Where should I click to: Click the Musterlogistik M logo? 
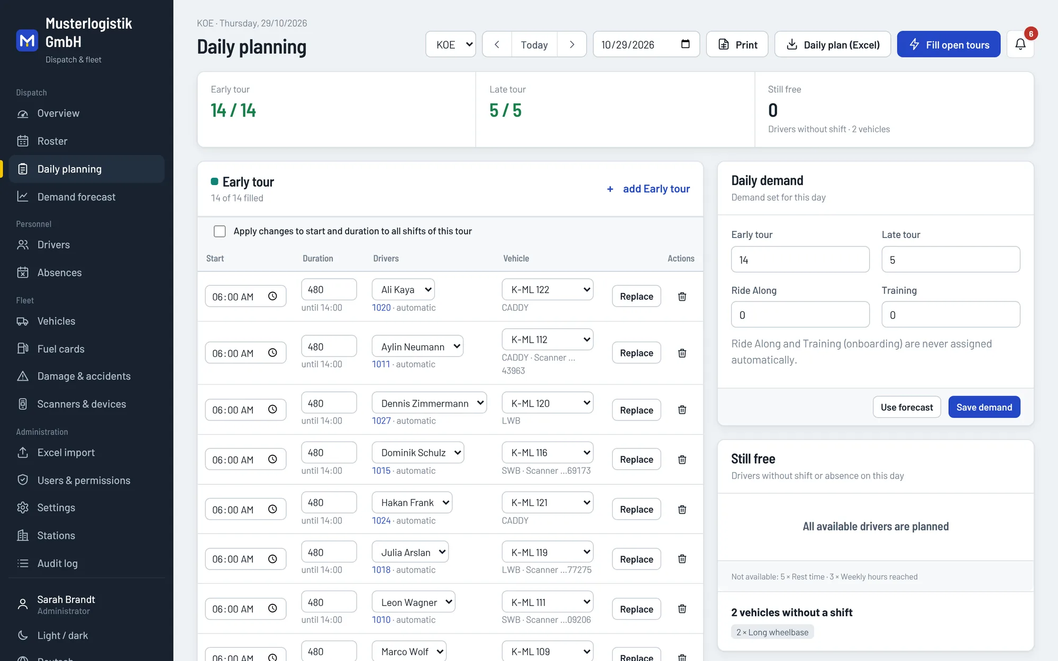pyautogui.click(x=27, y=40)
